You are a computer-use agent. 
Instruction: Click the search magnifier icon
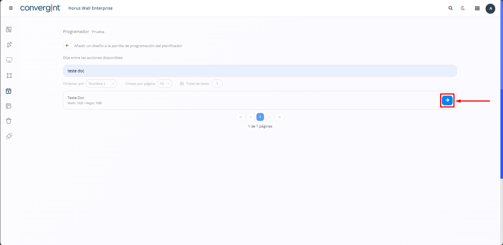pos(450,8)
